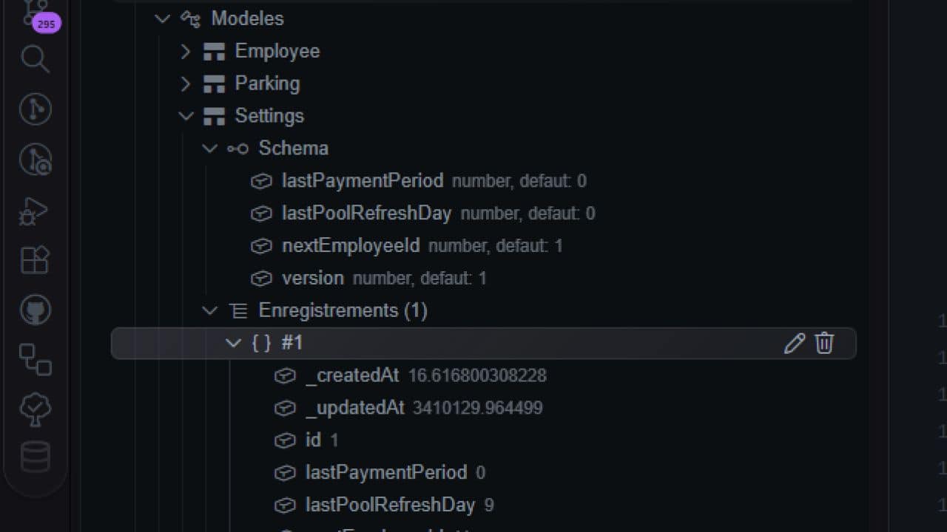Collapse record #1 entry

click(x=233, y=343)
